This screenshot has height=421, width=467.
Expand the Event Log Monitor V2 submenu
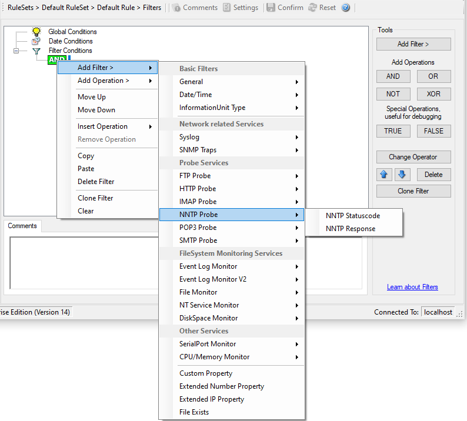tap(232, 279)
